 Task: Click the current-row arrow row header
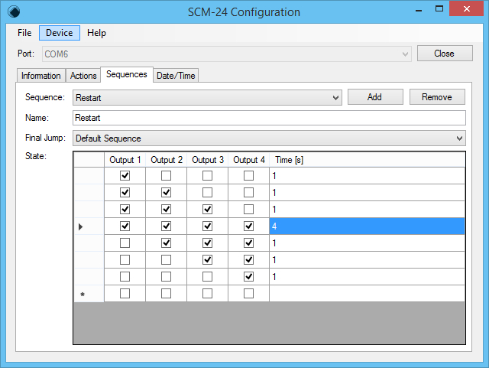pyautogui.click(x=89, y=226)
